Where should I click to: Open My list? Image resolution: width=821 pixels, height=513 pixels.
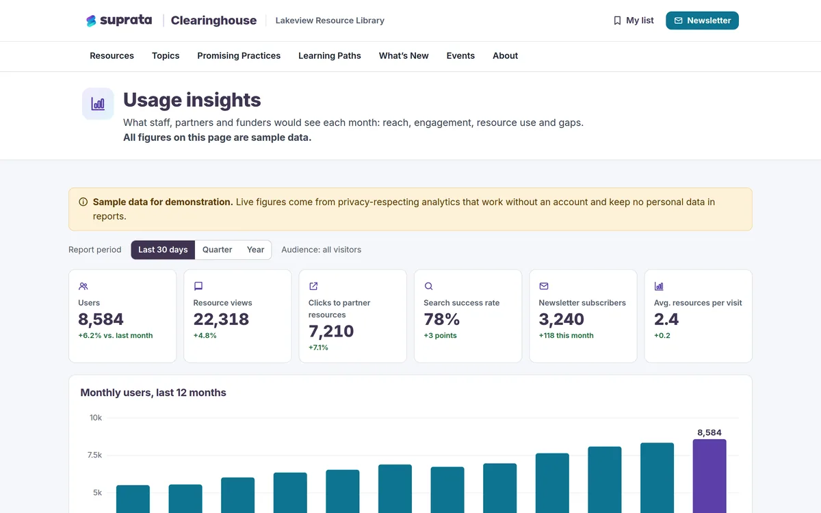[x=634, y=21]
